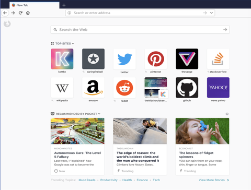Open the kottke top site tile
This screenshot has height=190, width=251.
[62, 59]
